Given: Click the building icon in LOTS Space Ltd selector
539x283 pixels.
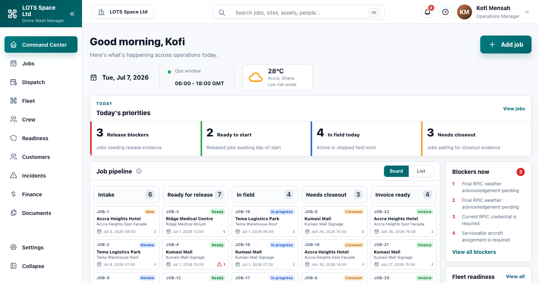Looking at the screenshot, I should (x=101, y=12).
